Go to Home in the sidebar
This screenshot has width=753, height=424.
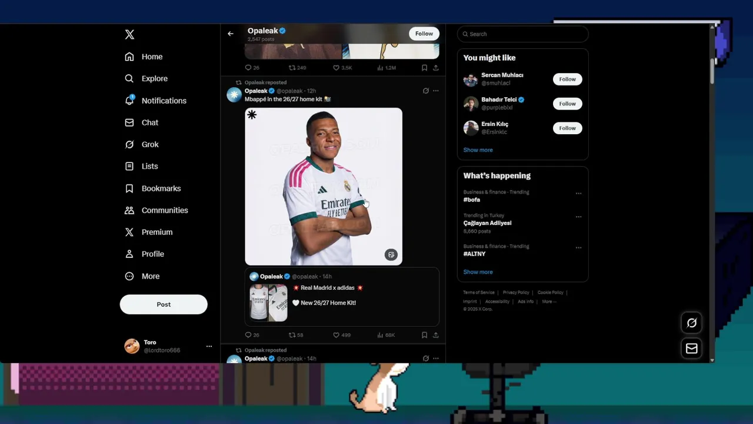[x=144, y=57]
